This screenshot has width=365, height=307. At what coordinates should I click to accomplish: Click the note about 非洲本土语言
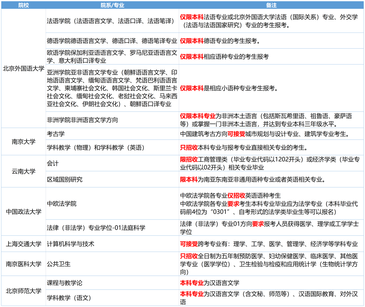[271, 120]
